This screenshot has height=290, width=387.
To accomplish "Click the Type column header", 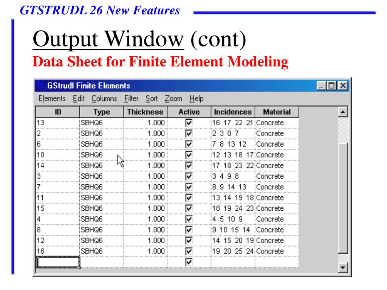I will 101,112.
